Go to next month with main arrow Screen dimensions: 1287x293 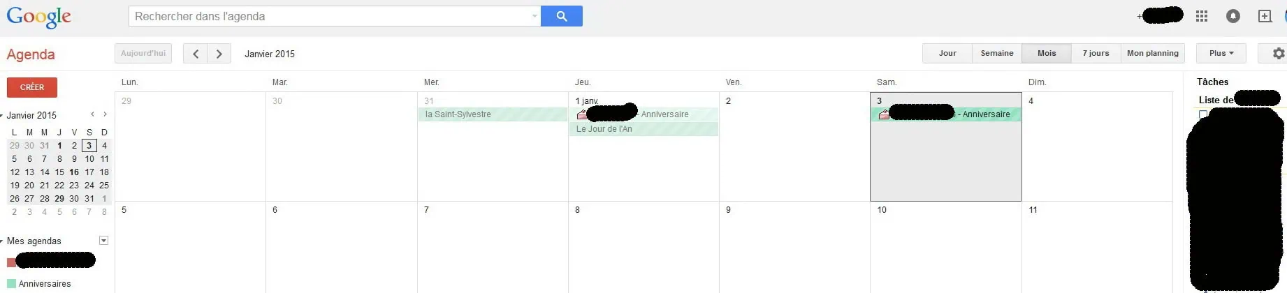tap(219, 54)
